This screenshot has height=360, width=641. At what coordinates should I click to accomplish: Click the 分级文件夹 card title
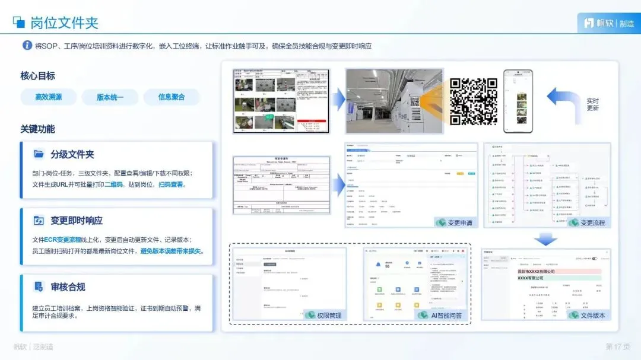click(72, 154)
